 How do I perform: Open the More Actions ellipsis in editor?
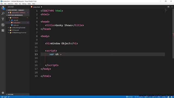[x=172, y=7]
